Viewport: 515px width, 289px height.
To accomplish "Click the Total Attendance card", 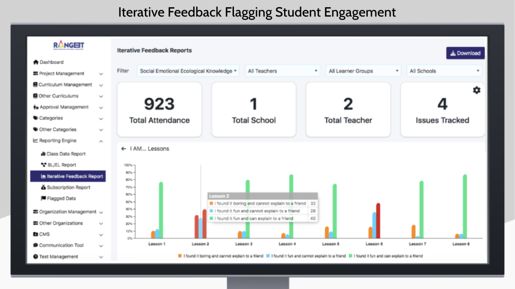I will (160, 110).
